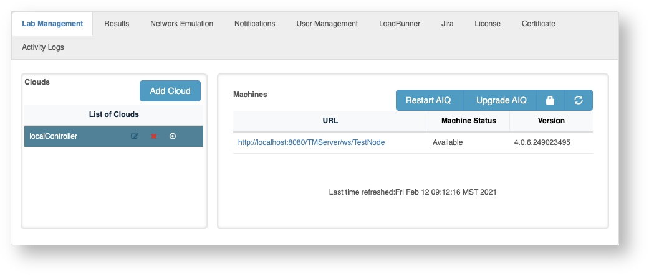
Task: Switch to the Results tab
Action: pos(117,24)
